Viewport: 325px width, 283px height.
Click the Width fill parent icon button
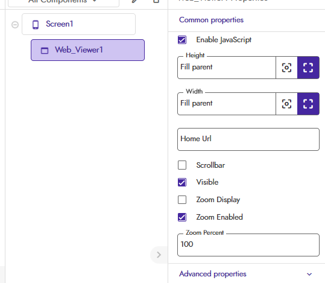(308, 104)
